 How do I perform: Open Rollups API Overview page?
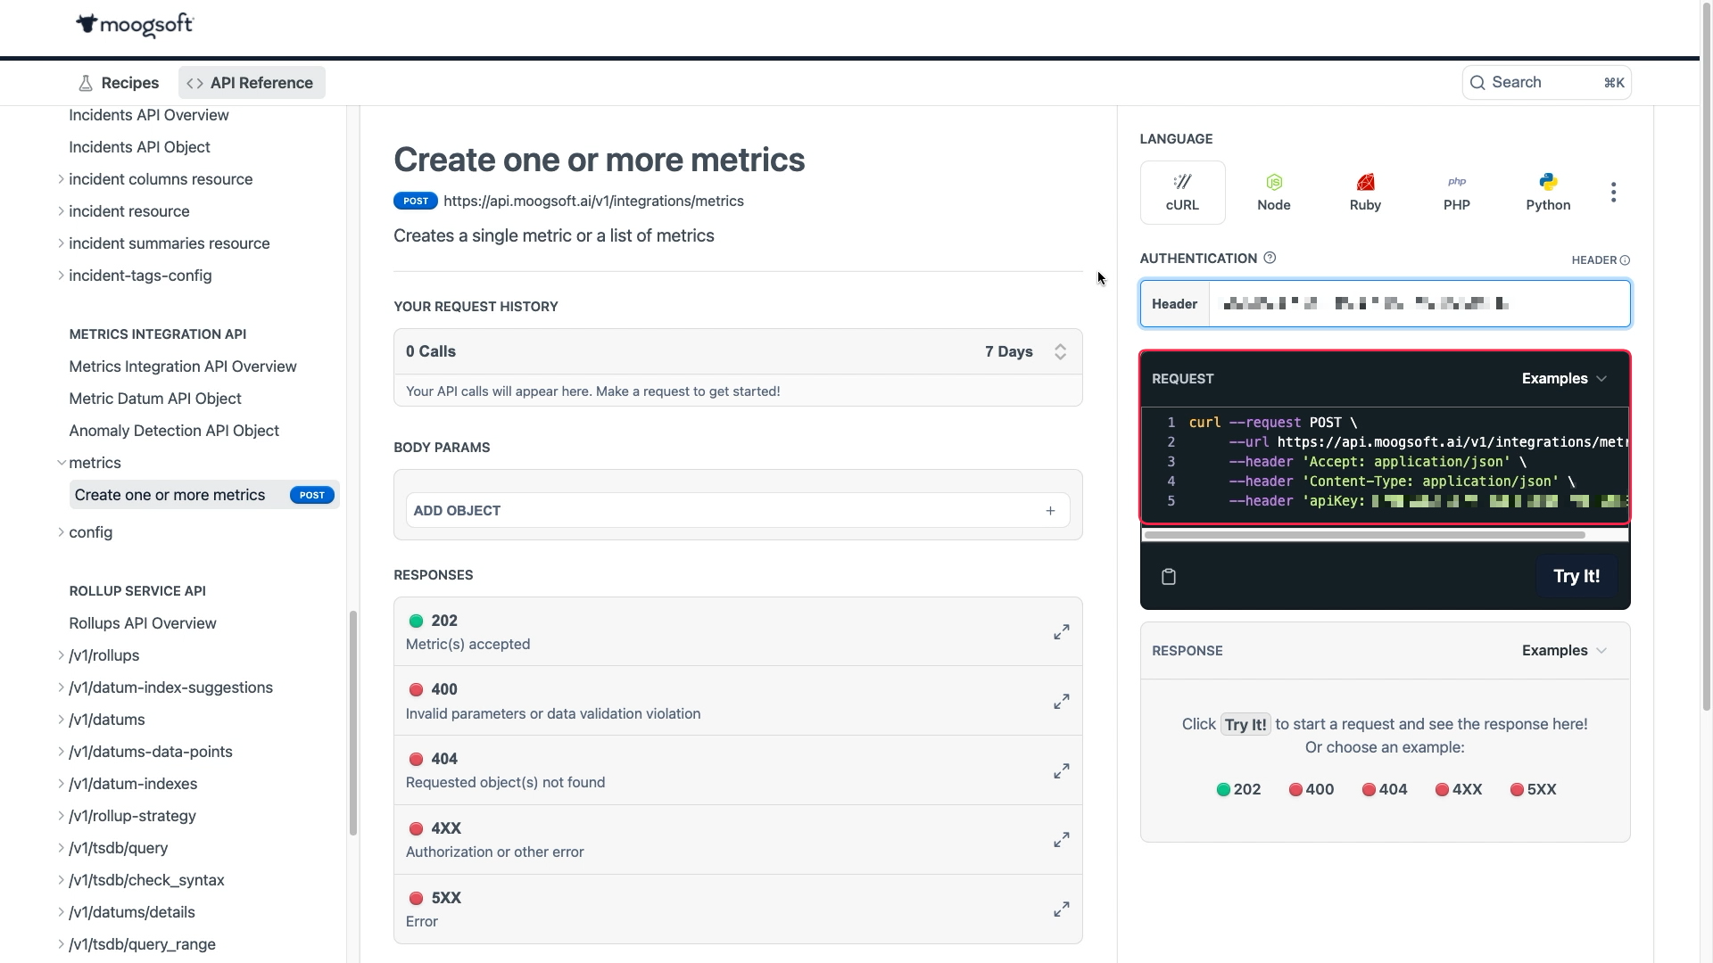[143, 623]
